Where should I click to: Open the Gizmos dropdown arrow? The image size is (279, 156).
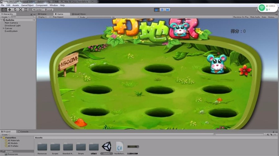pyautogui.click(x=276, y=17)
